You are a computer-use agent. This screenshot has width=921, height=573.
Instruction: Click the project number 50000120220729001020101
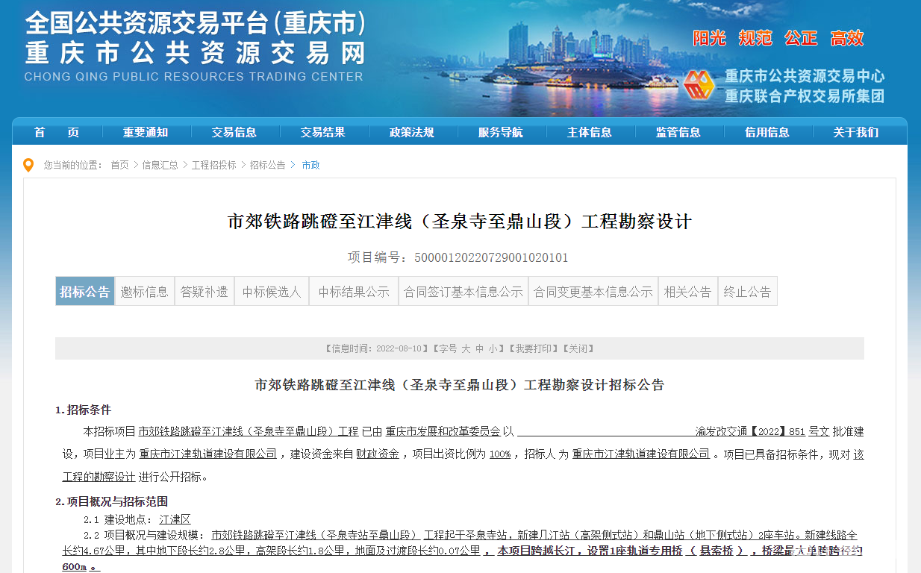point(491,257)
